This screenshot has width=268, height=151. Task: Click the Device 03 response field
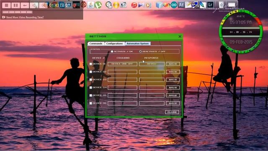click(152, 80)
